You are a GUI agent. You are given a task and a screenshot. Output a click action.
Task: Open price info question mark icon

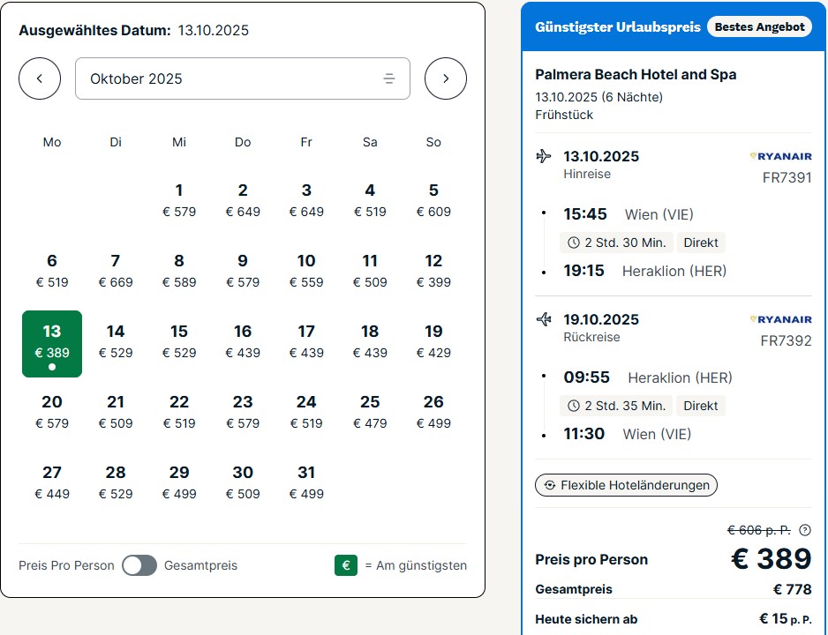pyautogui.click(x=804, y=530)
